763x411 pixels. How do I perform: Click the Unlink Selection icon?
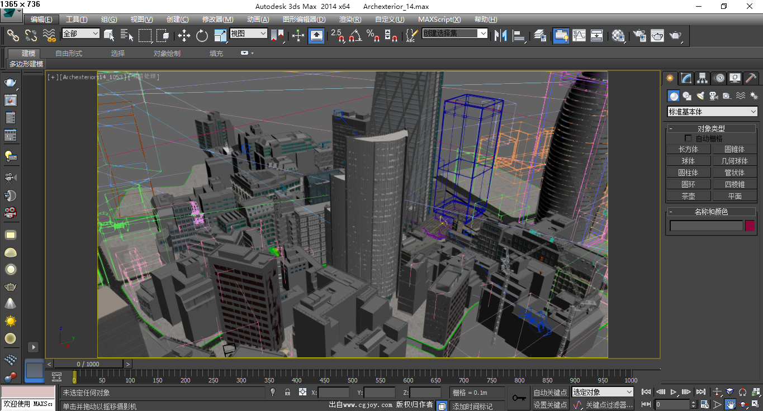coord(31,36)
